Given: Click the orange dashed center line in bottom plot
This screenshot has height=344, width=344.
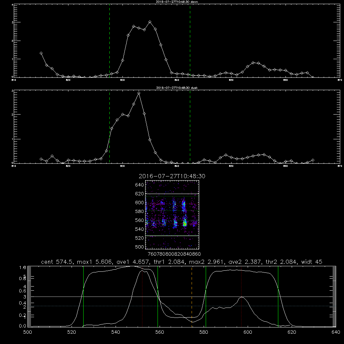Looking at the screenshot, I should click(x=192, y=296).
